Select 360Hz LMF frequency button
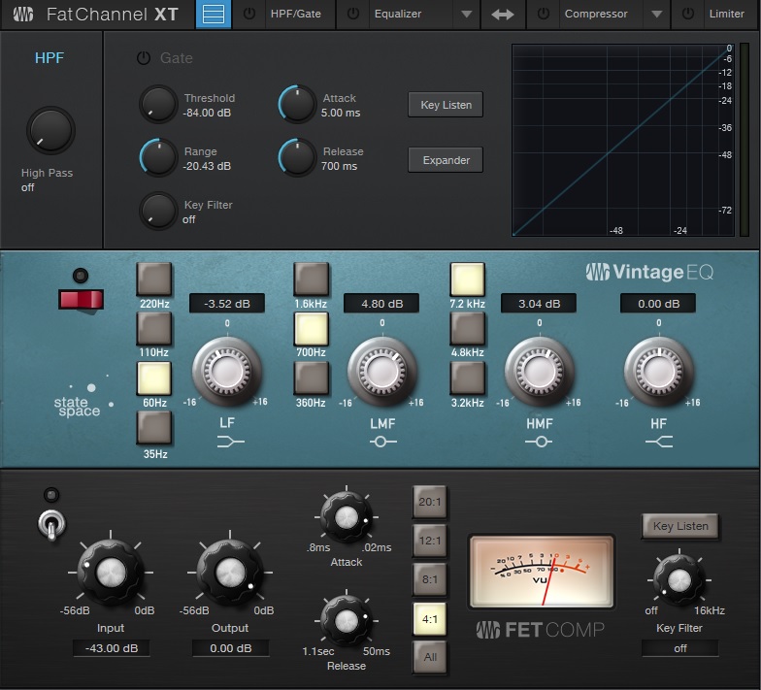 (311, 378)
